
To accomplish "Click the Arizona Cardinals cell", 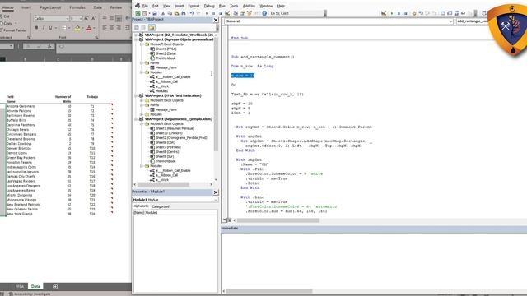I will (21, 106).
